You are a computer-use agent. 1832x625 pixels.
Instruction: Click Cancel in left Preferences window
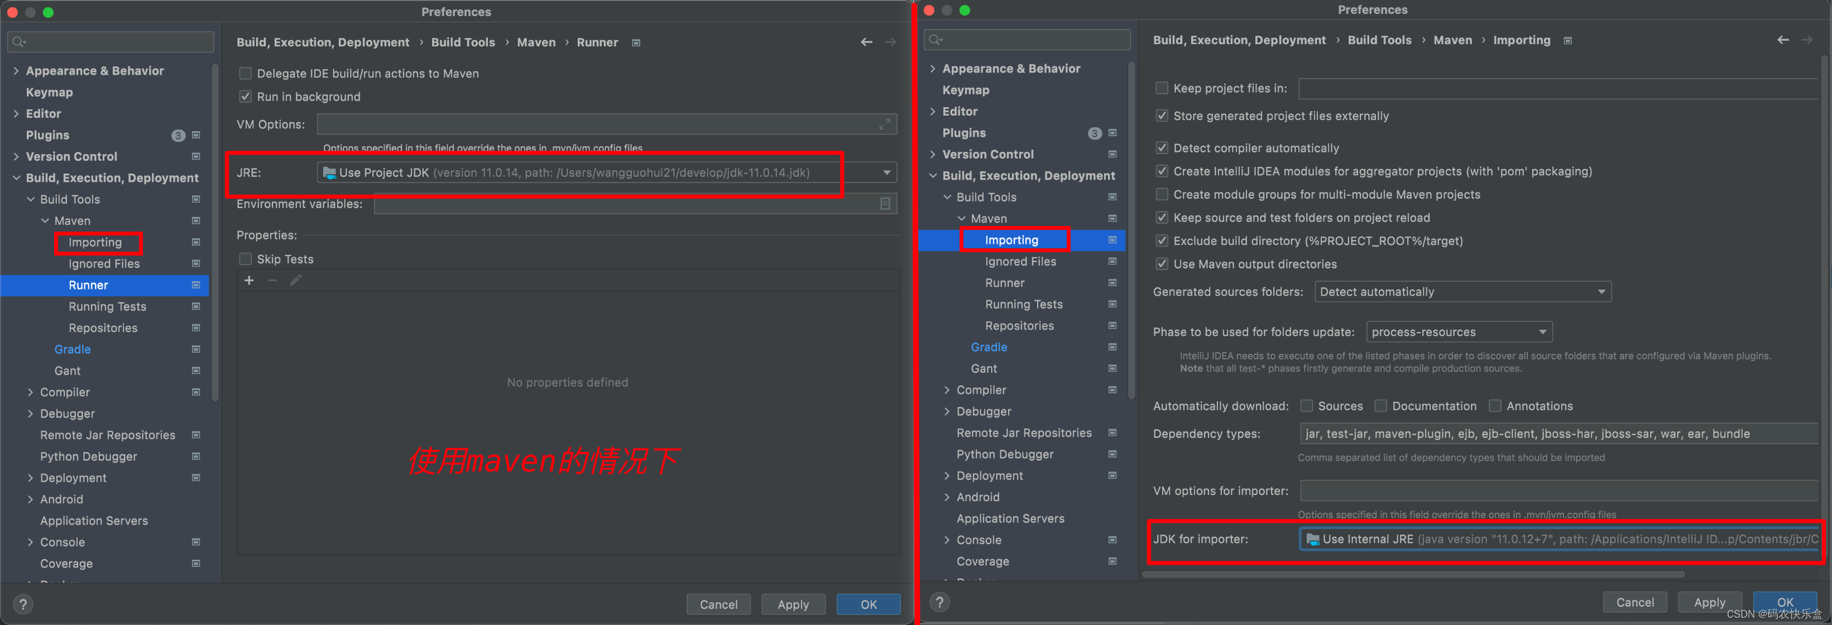click(x=718, y=604)
